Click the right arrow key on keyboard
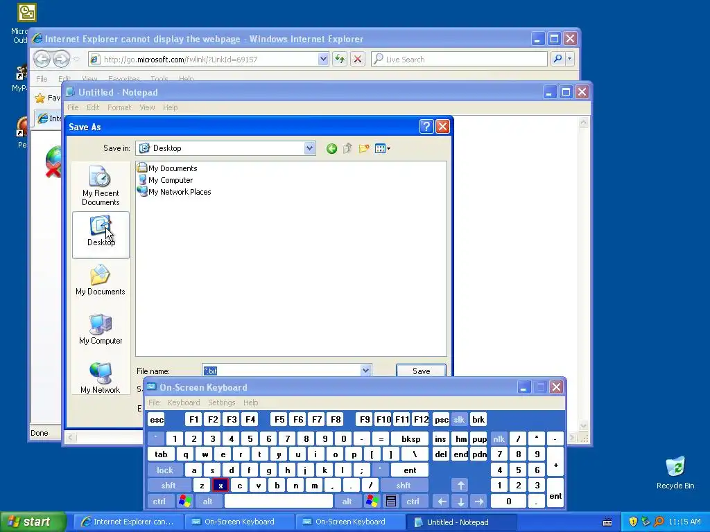710x532 pixels. 478,502
